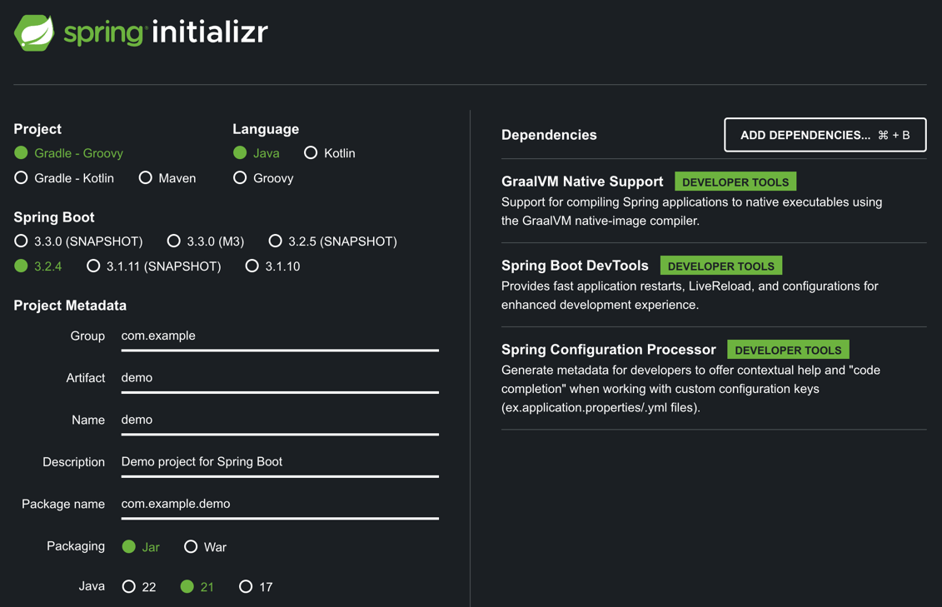Viewport: 942px width, 607px height.
Task: Select Maven as the project type
Action: (144, 178)
